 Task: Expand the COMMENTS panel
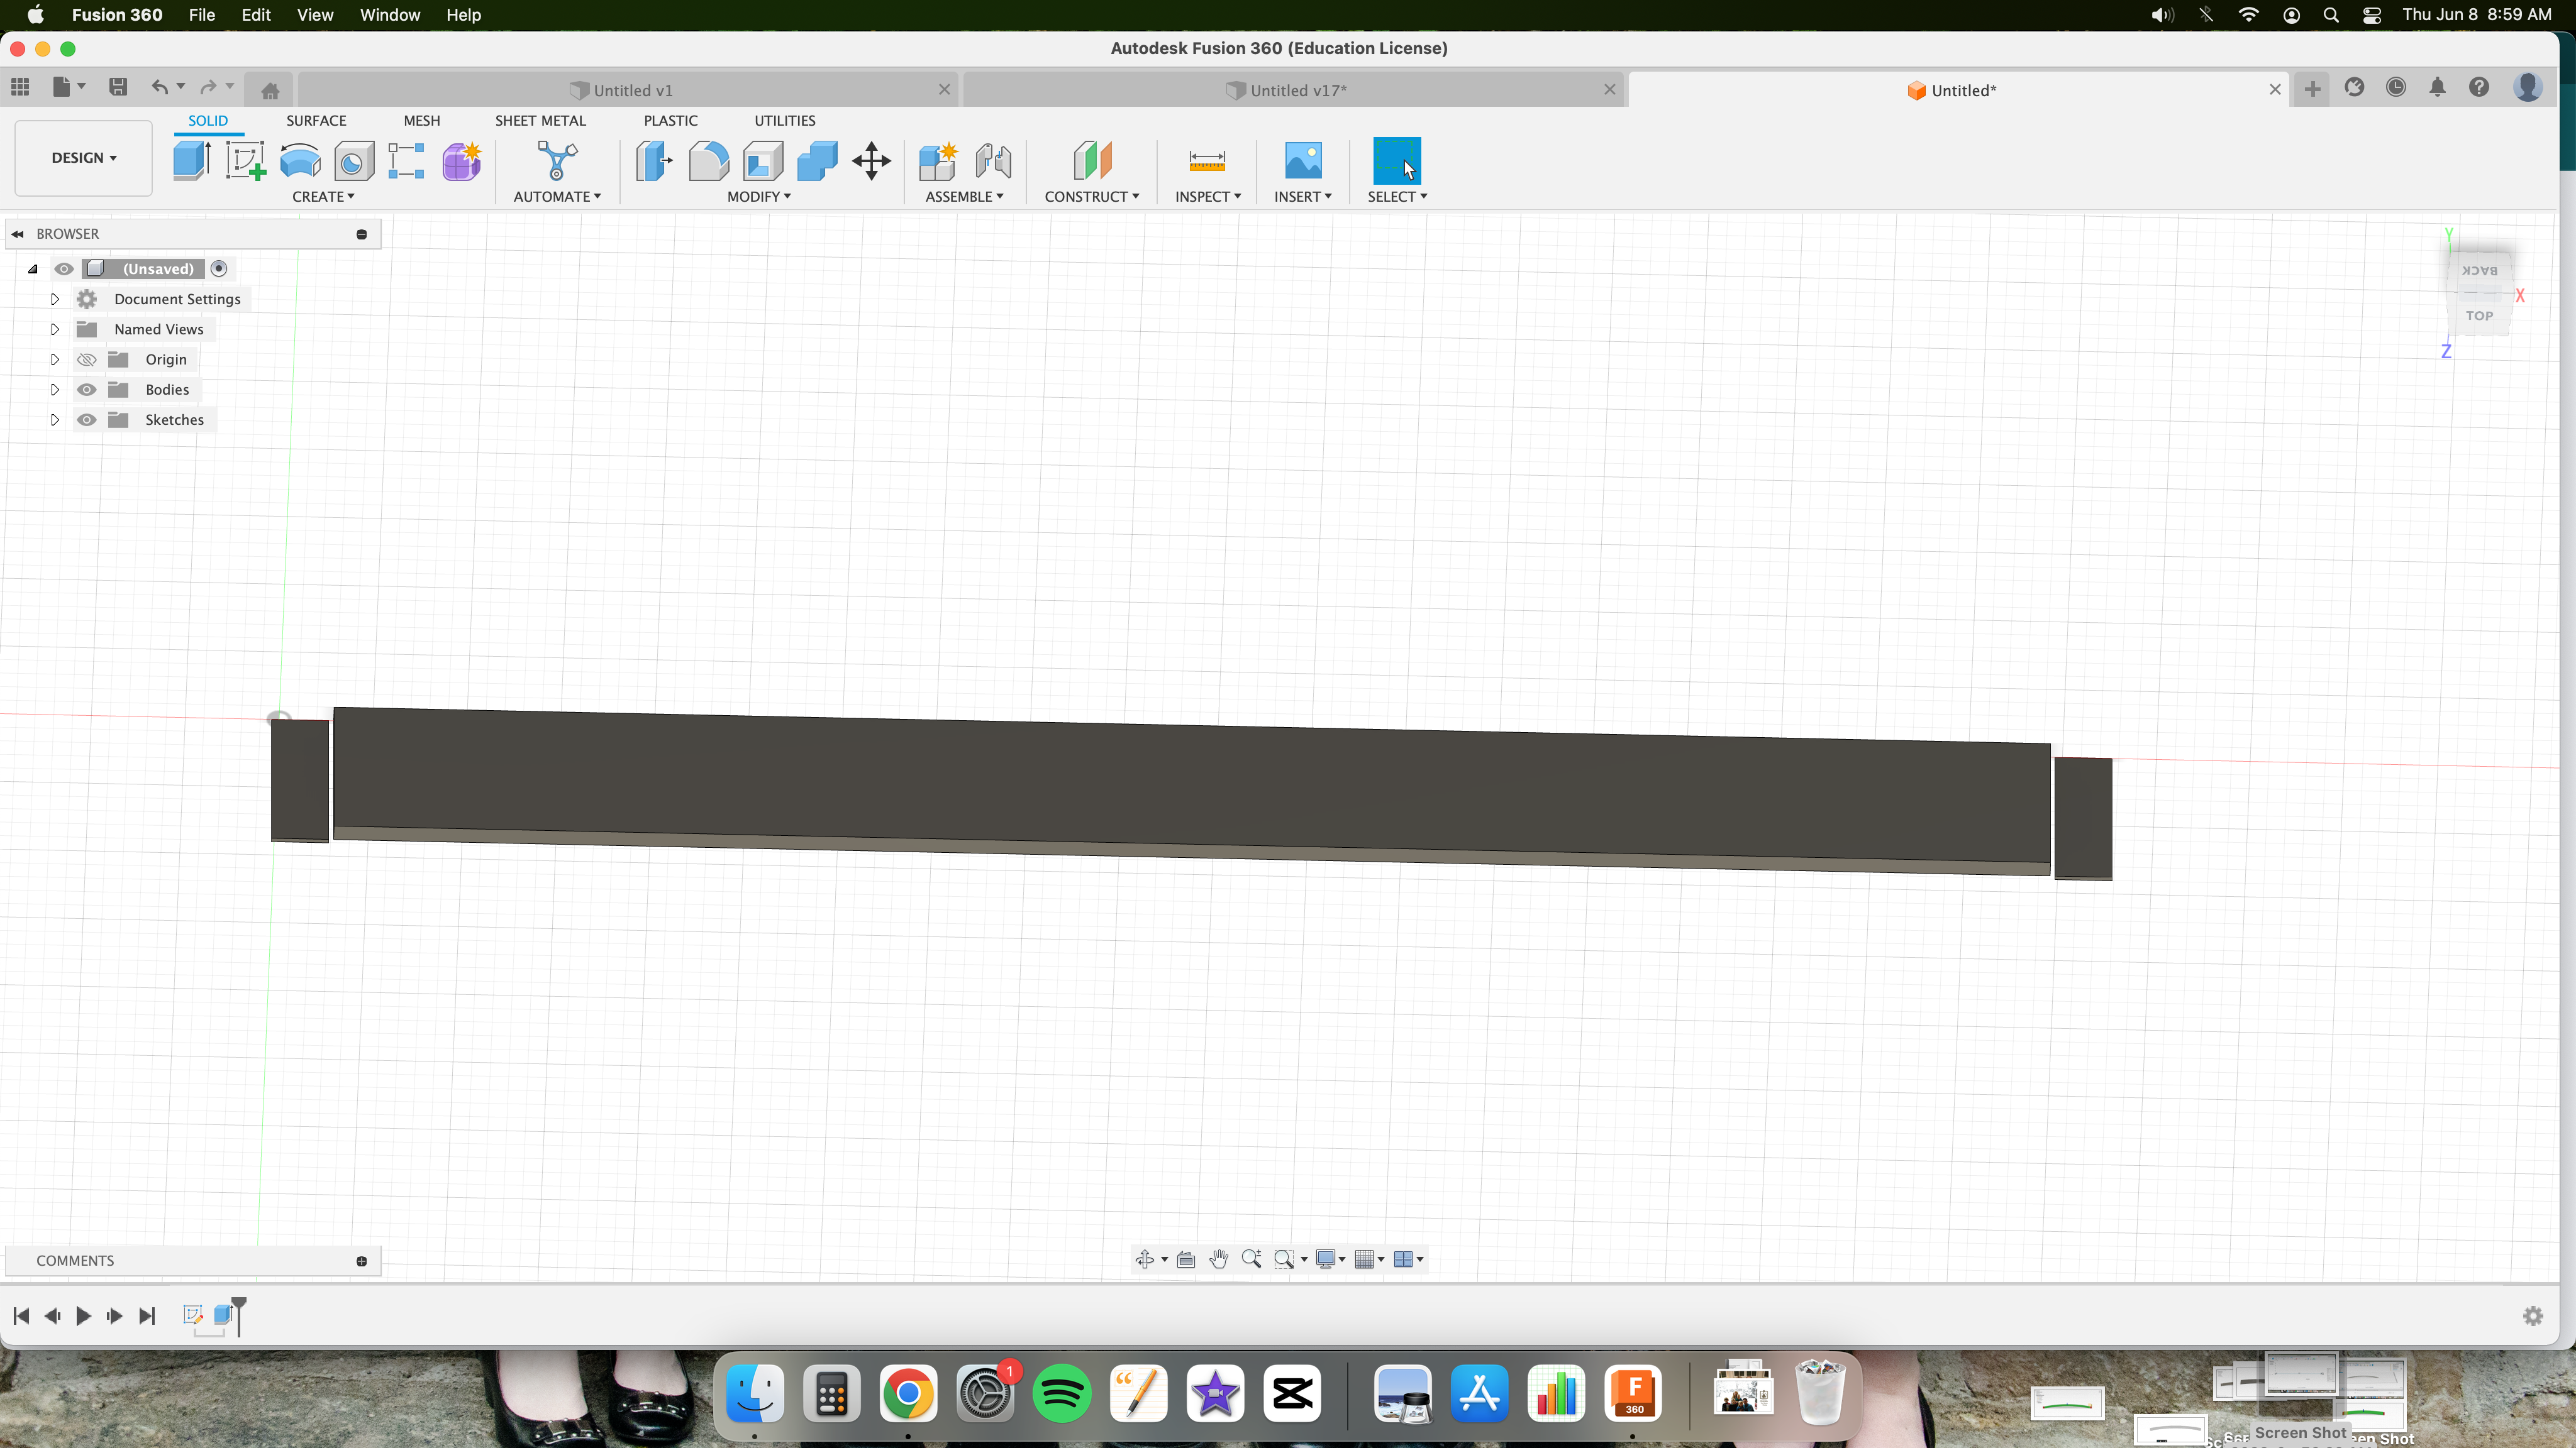pyautogui.click(x=362, y=1261)
